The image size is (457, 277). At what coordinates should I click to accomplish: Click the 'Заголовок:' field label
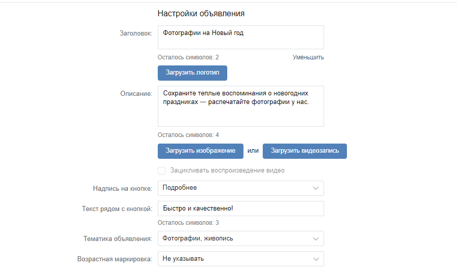[135, 33]
